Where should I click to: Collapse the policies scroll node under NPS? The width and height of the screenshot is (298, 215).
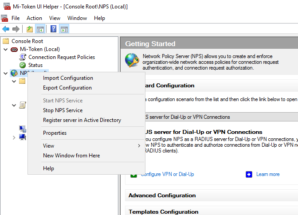[14, 105]
